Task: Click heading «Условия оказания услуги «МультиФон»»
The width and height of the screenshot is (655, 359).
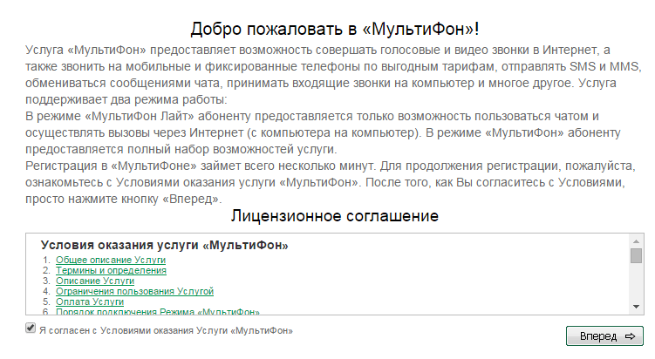Action: click(x=165, y=245)
